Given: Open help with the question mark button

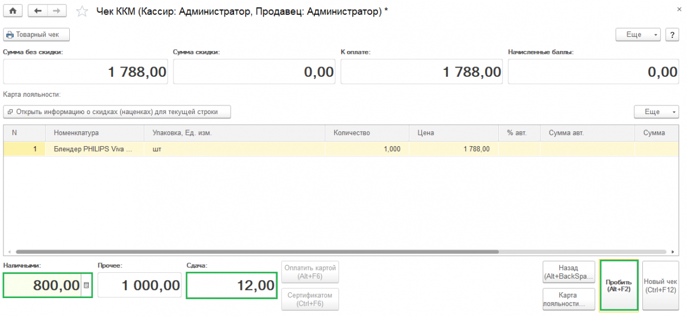Looking at the screenshot, I should click(x=672, y=35).
